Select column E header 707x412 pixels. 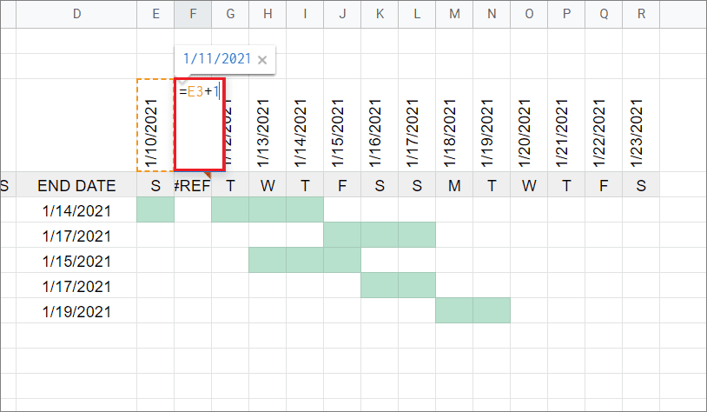click(155, 14)
